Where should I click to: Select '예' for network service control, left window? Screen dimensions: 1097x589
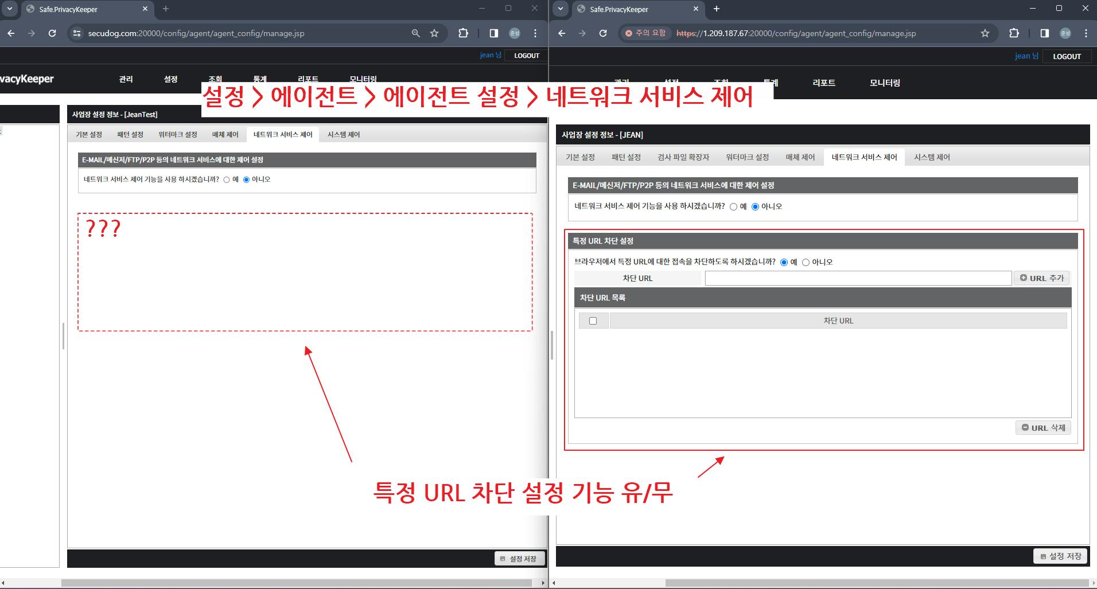coord(227,180)
